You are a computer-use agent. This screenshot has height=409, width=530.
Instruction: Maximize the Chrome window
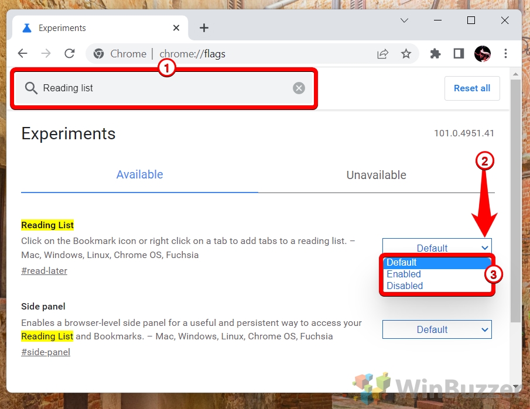point(471,20)
